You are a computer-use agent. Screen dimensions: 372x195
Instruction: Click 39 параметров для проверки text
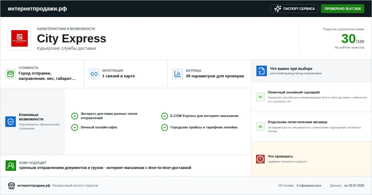(x=215, y=76)
